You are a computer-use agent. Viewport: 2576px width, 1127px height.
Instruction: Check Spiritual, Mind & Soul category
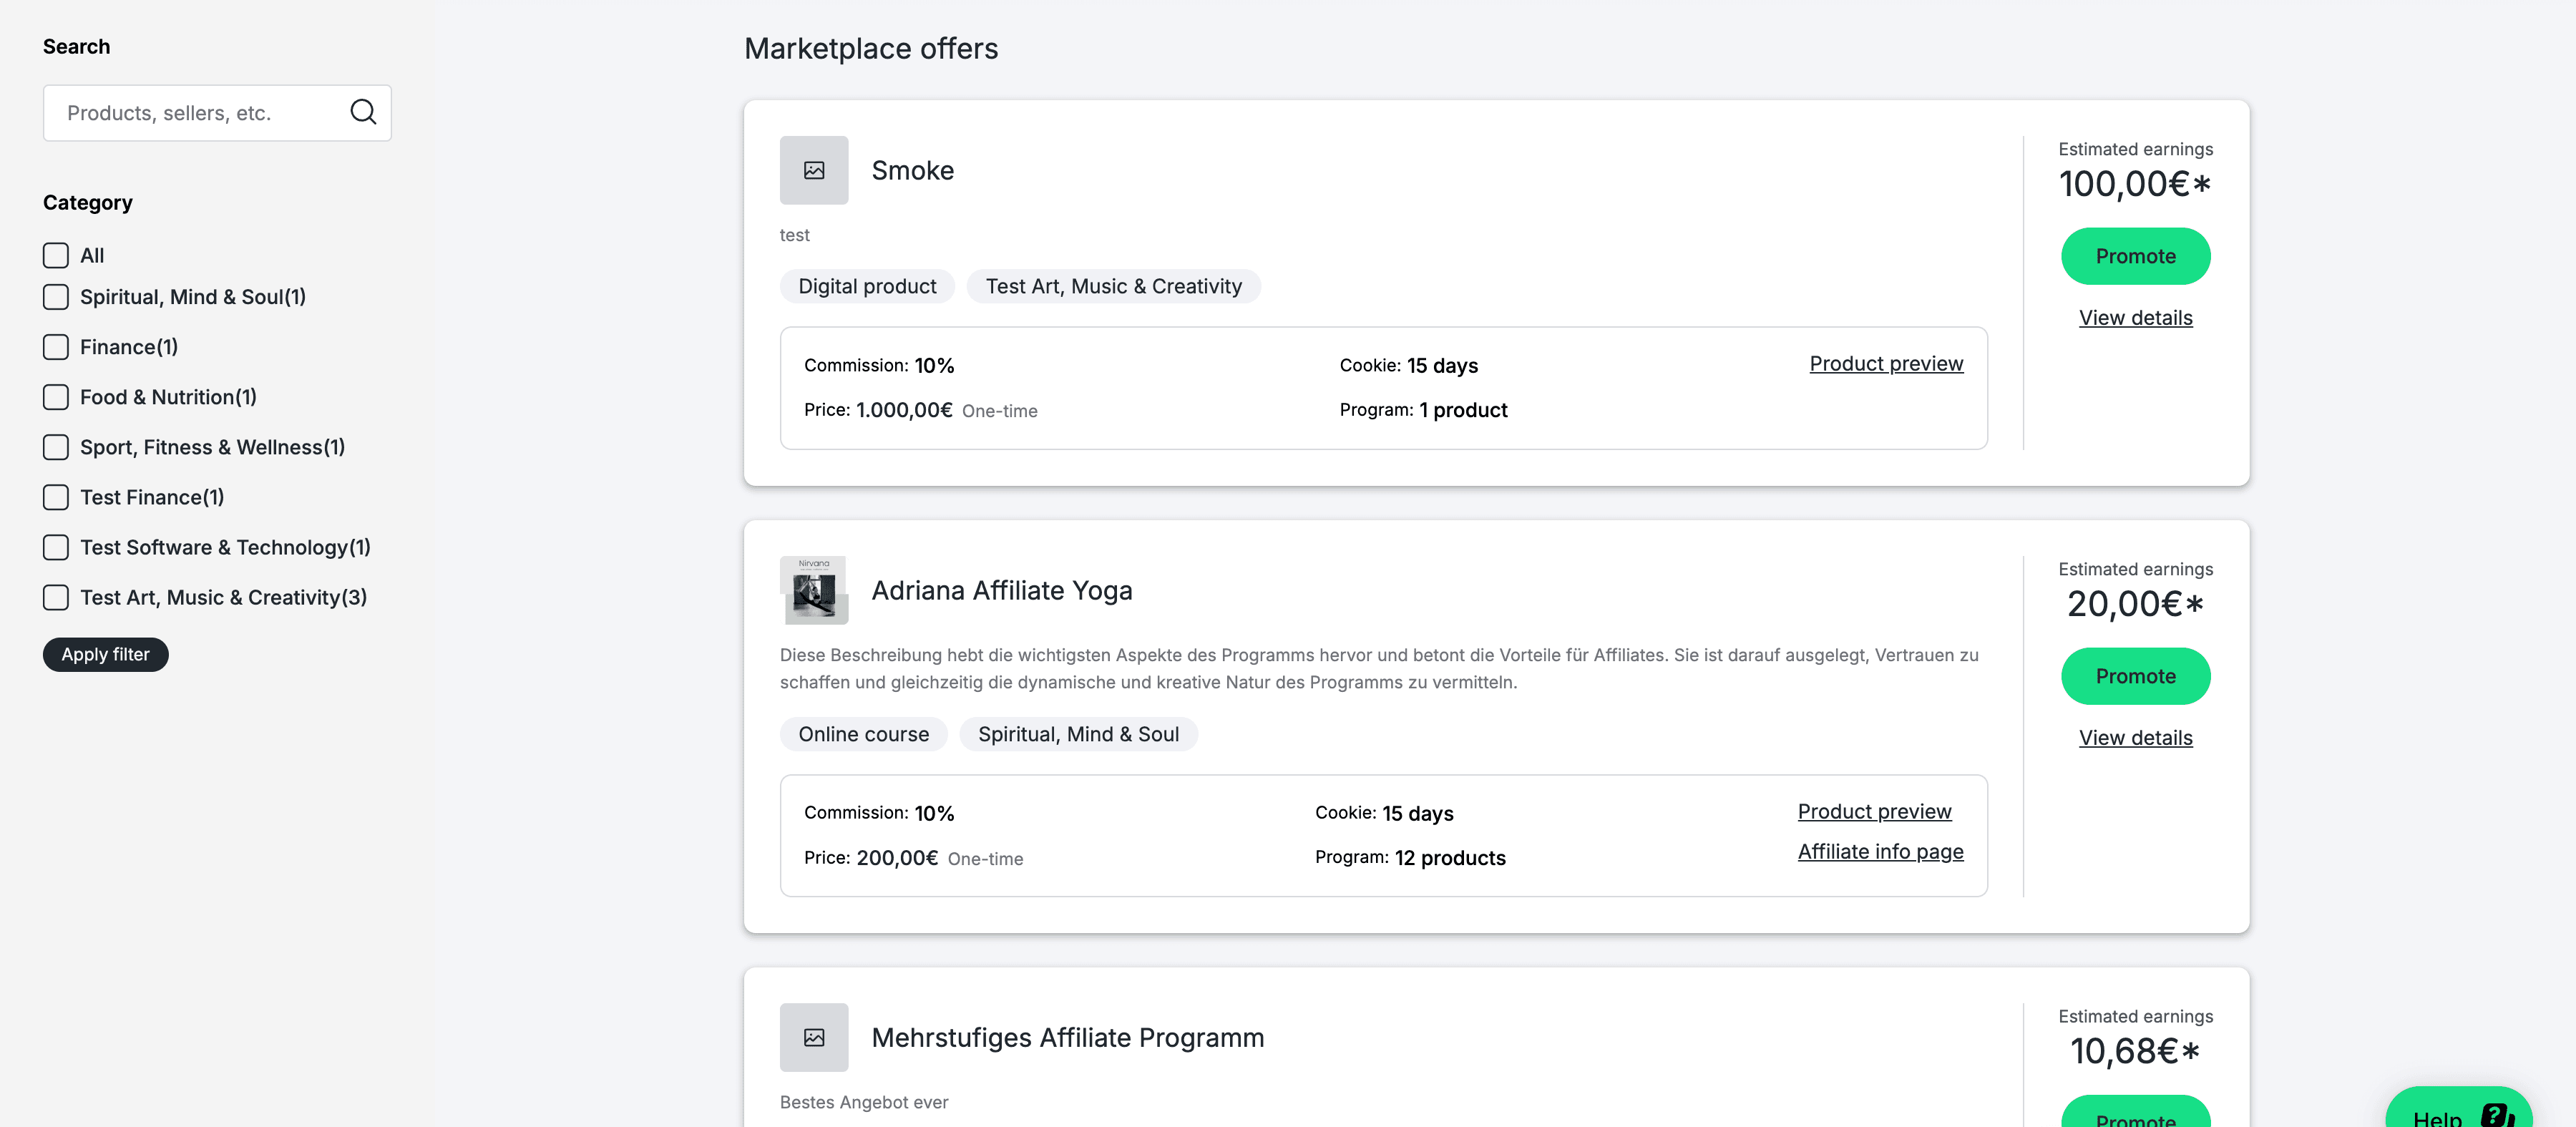coord(56,297)
